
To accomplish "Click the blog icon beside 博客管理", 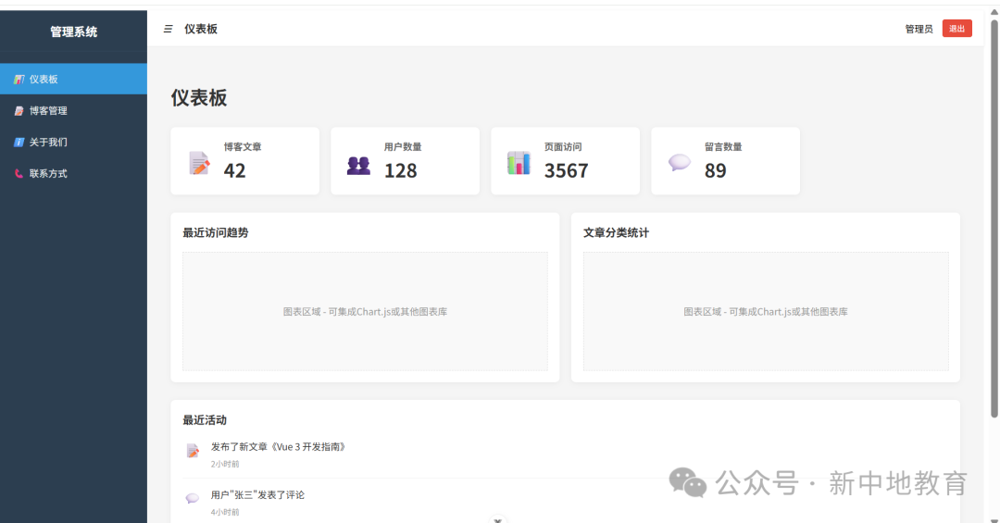I will point(19,111).
